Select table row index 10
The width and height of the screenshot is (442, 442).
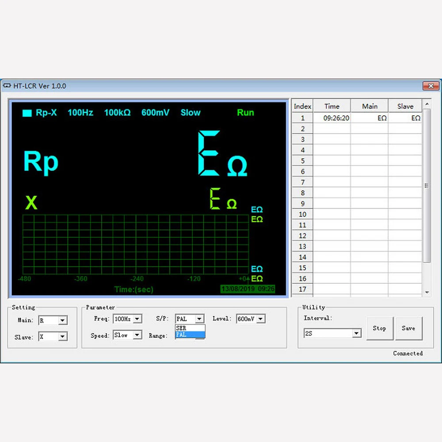tap(302, 214)
